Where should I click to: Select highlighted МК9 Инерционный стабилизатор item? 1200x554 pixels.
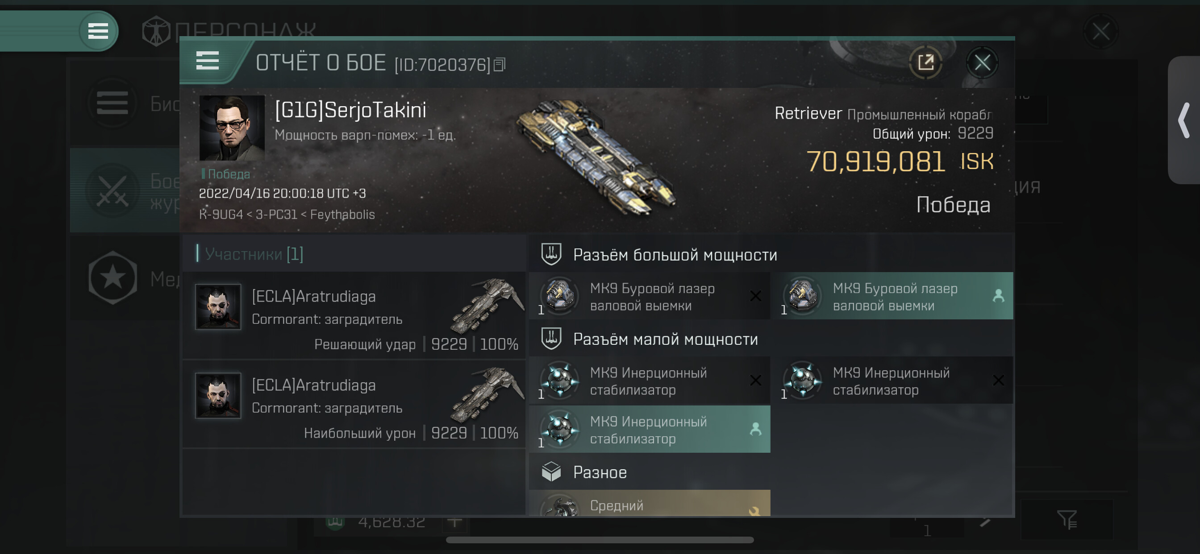650,429
